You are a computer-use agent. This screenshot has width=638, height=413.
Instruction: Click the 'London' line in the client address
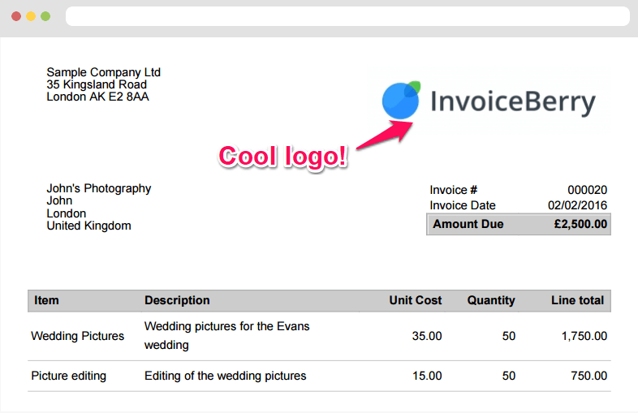click(67, 213)
